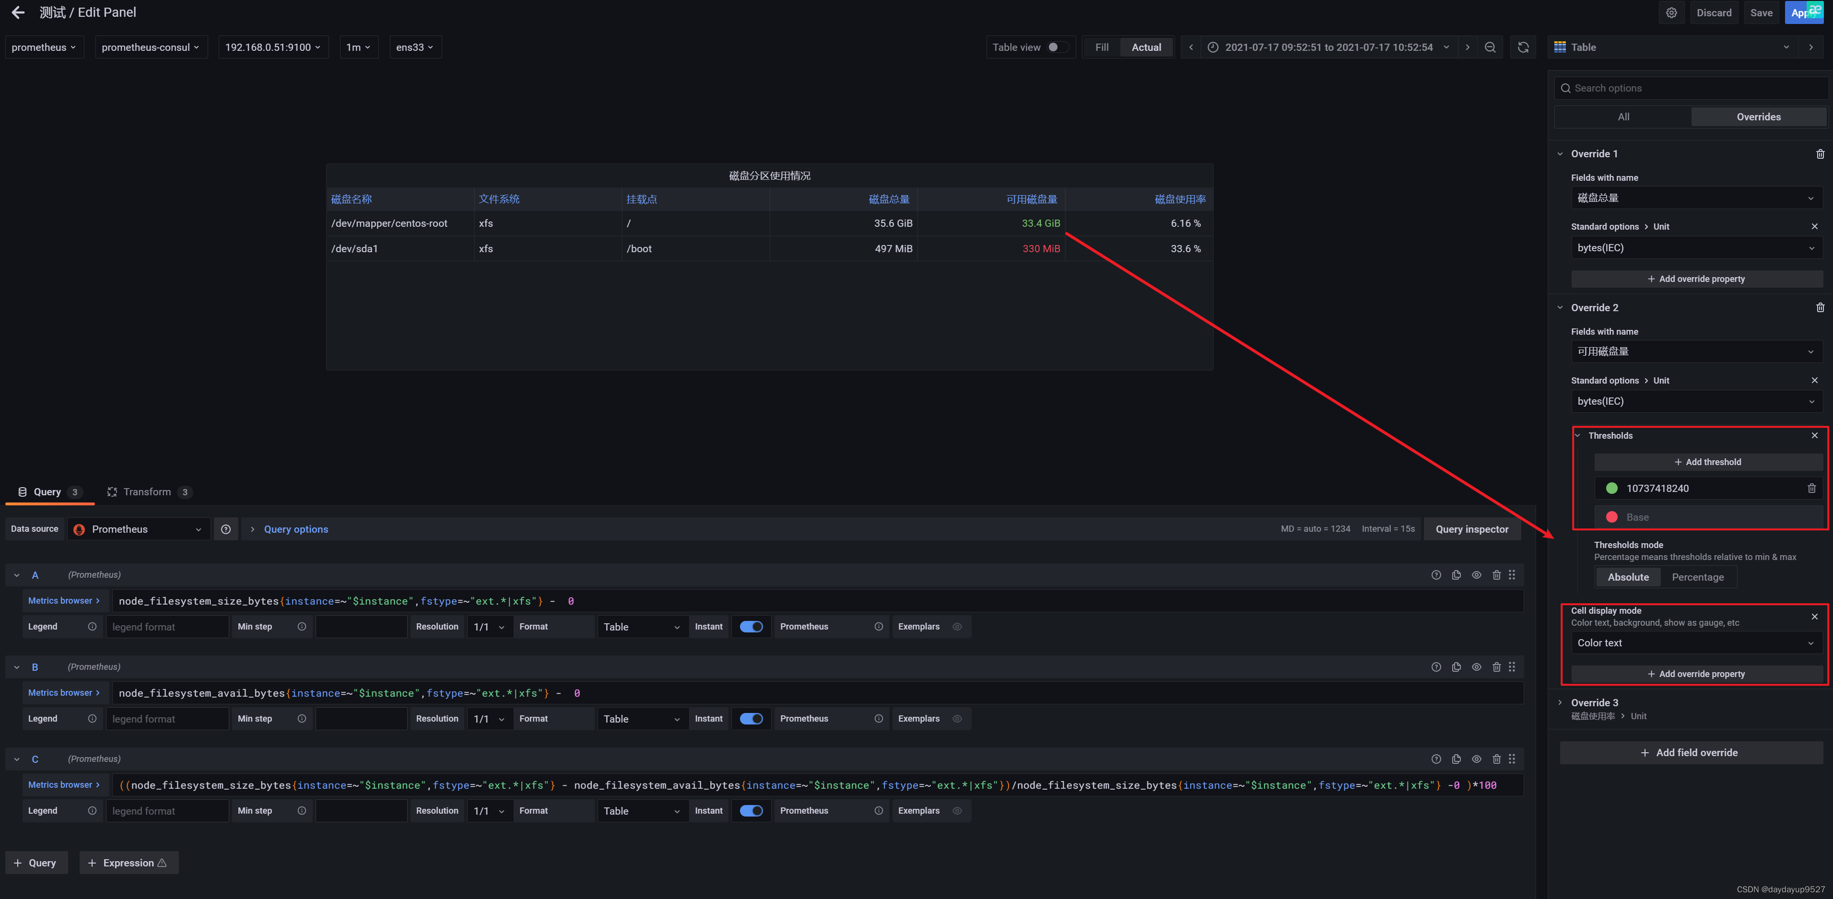Toggle Exemplars eye for query A
Screen dimensions: 1833x899
click(x=957, y=627)
